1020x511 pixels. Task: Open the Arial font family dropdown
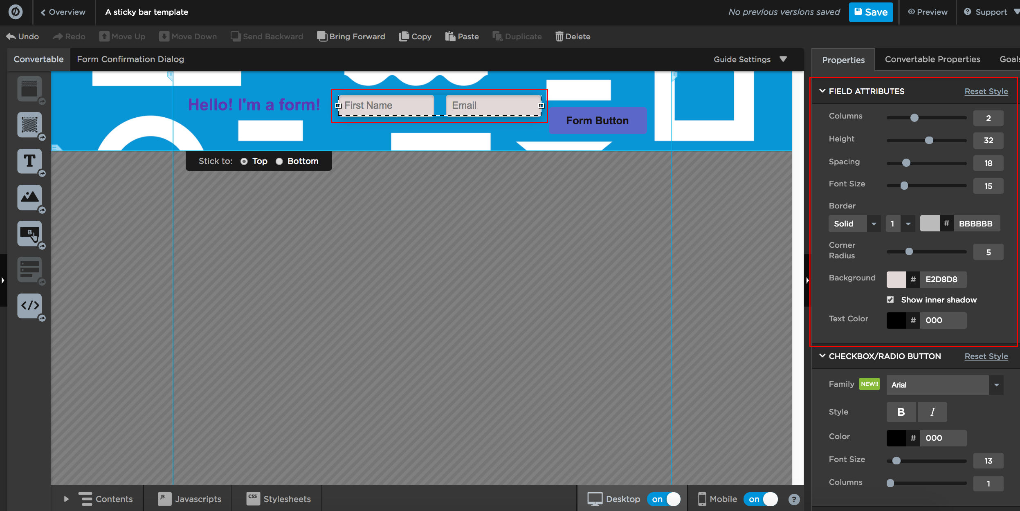click(x=944, y=385)
